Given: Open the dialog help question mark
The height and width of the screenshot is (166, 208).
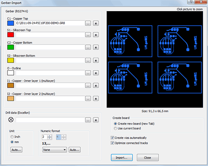Looking at the screenshot, I should (x=191, y=2).
